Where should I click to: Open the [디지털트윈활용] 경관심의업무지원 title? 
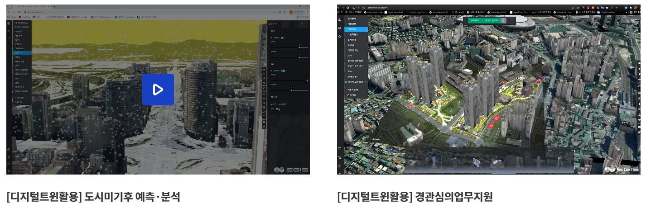pos(415,197)
